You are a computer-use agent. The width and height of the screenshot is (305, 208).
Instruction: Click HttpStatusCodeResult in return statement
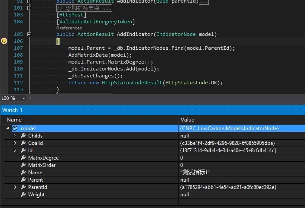pos(132,83)
